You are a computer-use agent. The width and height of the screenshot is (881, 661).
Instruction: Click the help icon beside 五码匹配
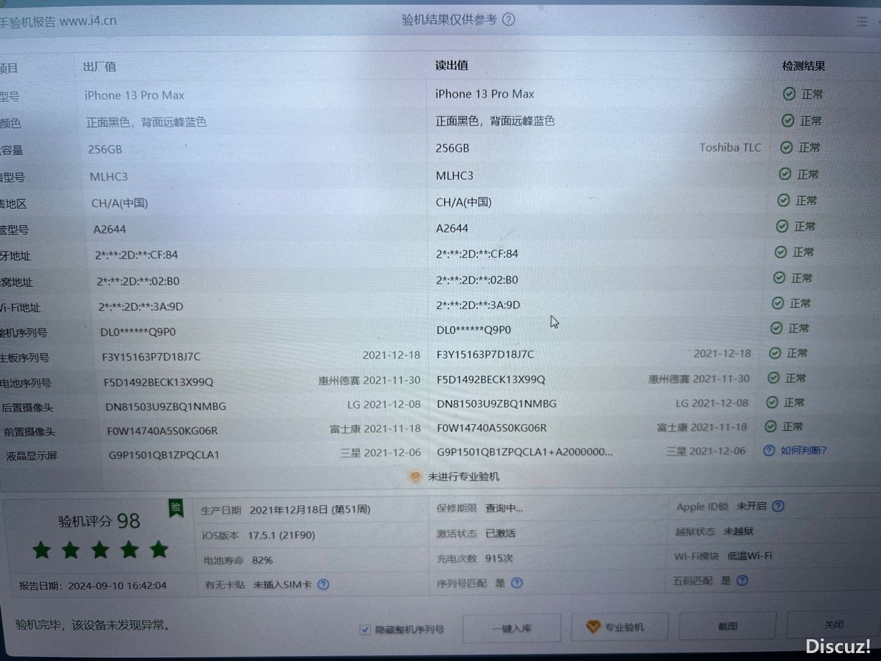[x=742, y=580]
